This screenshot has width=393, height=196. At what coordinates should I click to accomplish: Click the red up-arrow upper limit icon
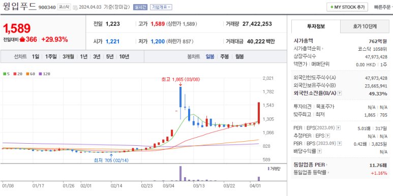pos(22,39)
